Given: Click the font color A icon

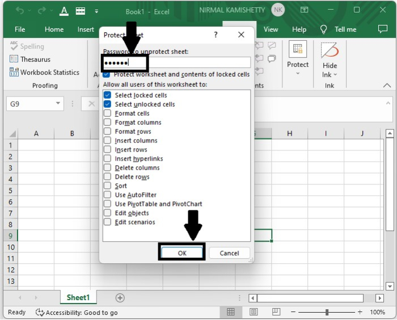Looking at the screenshot, I should (x=64, y=11).
